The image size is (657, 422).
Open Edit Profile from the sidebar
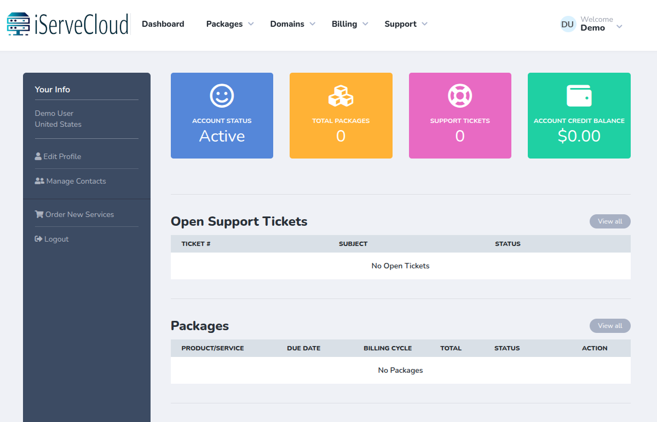[x=62, y=156]
